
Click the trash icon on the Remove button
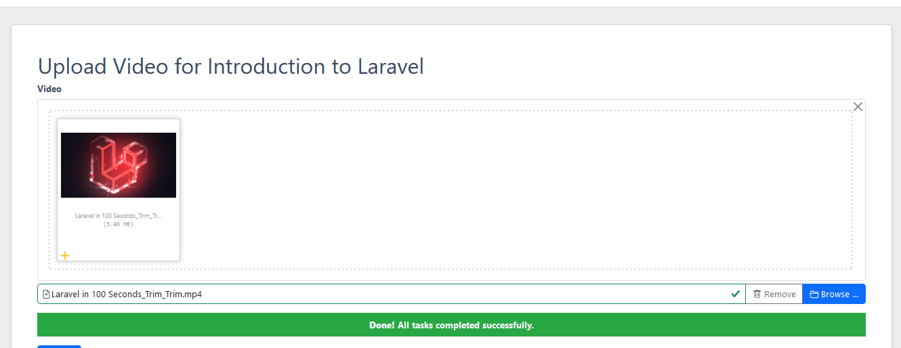757,295
